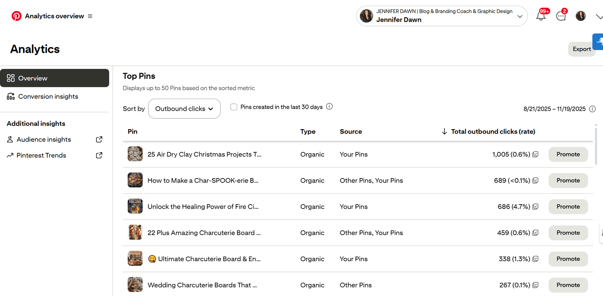Expand the Sort by Outbound clicks dropdown
Image resolution: width=603 pixels, height=296 pixels.
point(184,109)
